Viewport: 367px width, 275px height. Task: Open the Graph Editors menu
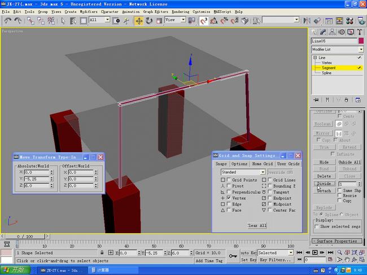[x=155, y=12]
